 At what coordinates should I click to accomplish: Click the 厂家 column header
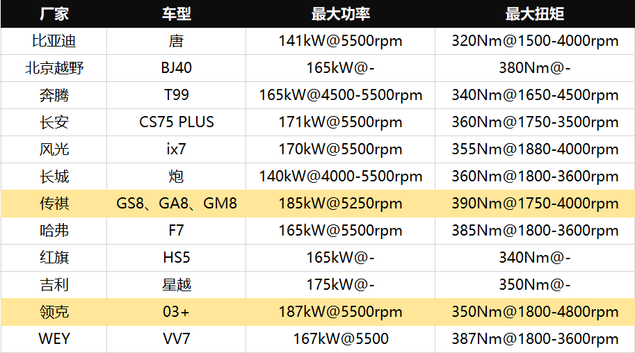click(54, 14)
